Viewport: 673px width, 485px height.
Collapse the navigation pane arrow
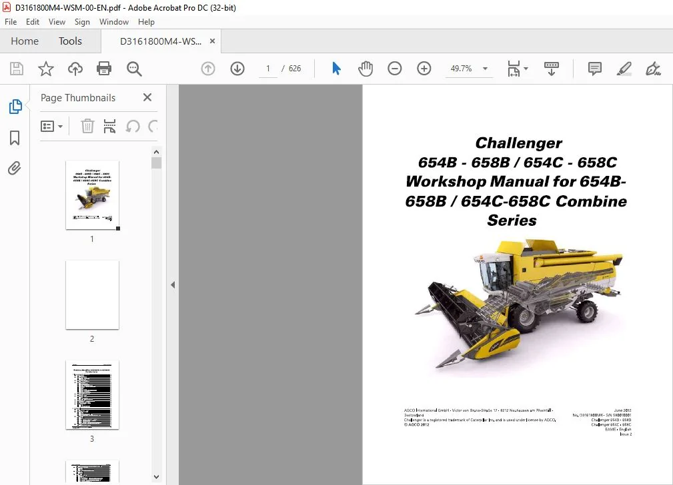click(x=173, y=284)
